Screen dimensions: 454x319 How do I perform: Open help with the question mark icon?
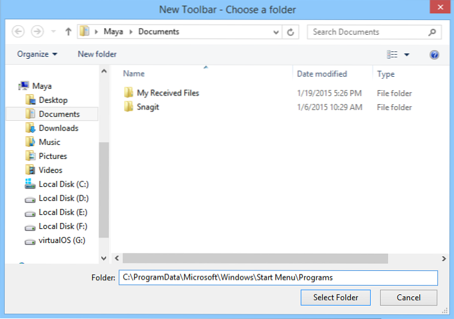pyautogui.click(x=434, y=55)
